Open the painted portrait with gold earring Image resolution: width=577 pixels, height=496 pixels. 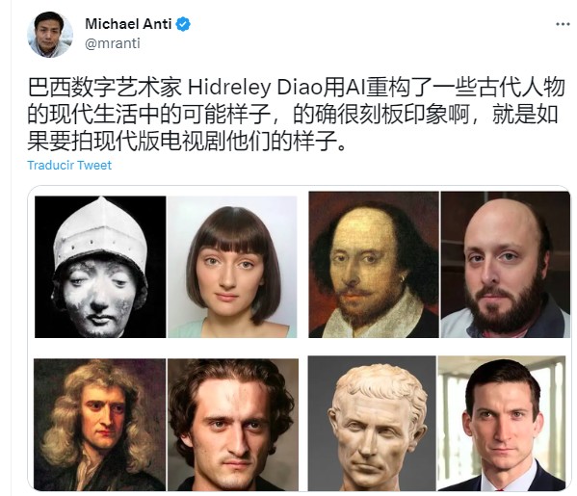(x=374, y=265)
